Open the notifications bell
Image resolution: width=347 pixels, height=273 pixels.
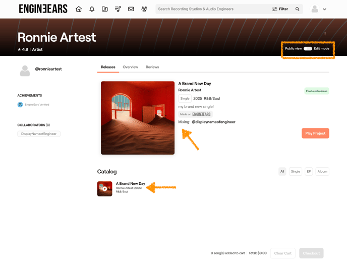click(x=92, y=9)
